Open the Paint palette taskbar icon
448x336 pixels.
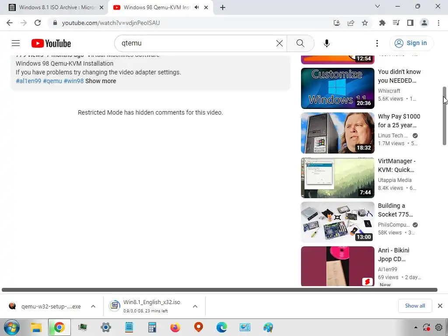coord(268,327)
